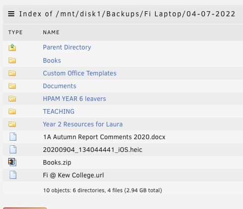Click the Fi @ Kew College.url file icon
Image resolution: width=243 pixels, height=209 pixels.
point(13,175)
